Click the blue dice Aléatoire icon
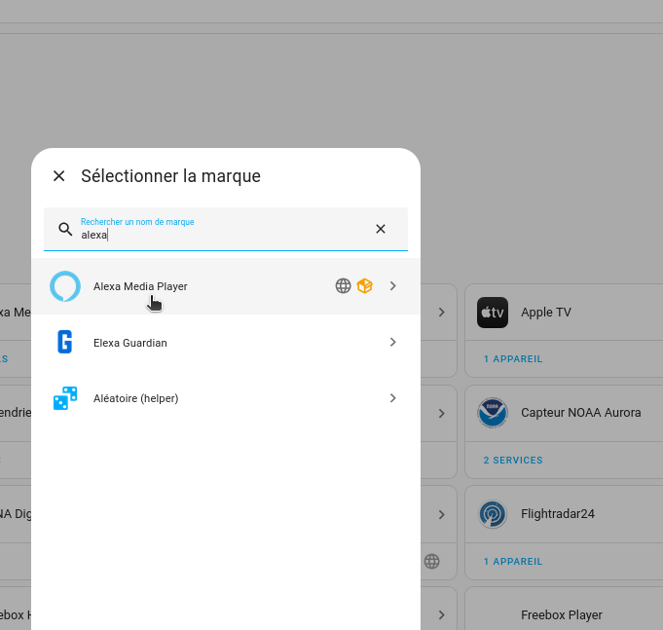Image resolution: width=663 pixels, height=630 pixels. 65,398
